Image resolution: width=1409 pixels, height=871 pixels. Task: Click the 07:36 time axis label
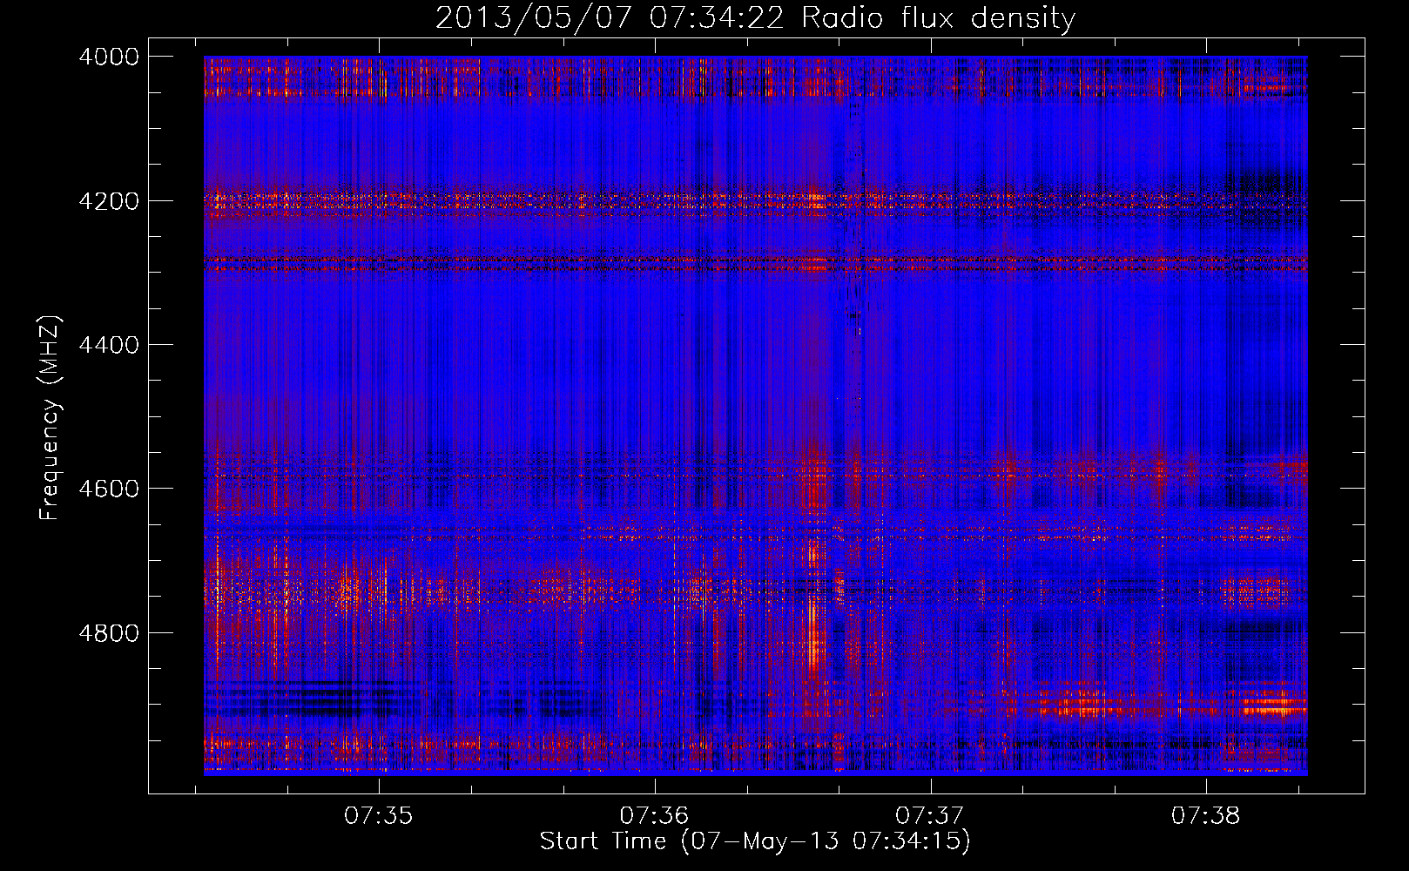click(x=654, y=816)
